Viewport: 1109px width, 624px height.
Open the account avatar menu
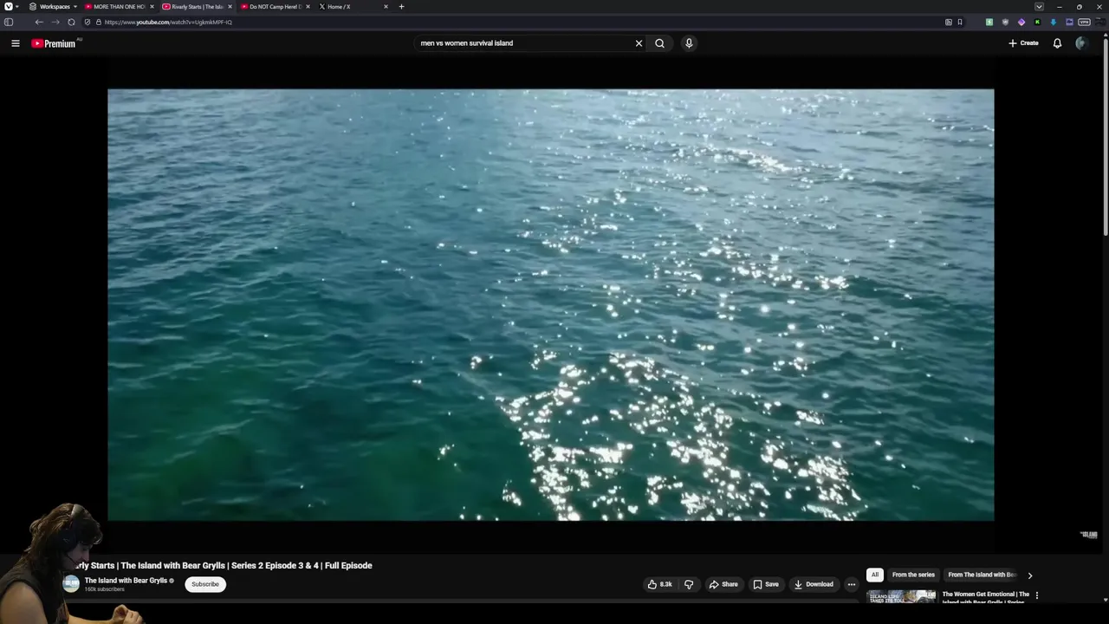[x=1080, y=43]
